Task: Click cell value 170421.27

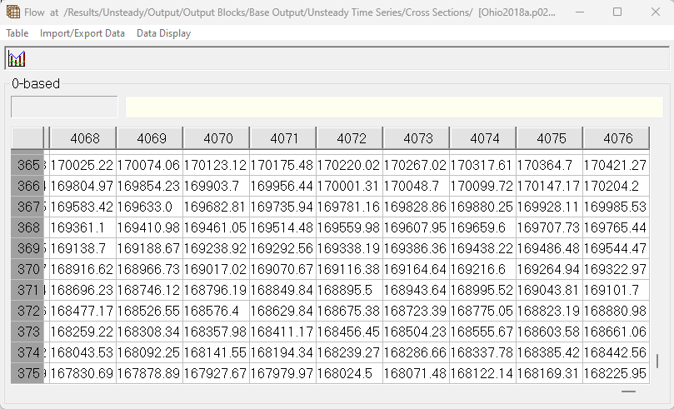Action: coord(616,165)
